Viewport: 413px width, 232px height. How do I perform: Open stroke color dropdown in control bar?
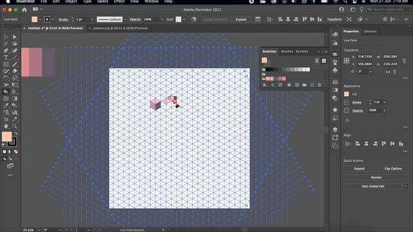point(53,19)
